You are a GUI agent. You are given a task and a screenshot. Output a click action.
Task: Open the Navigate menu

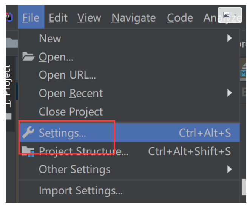[133, 18]
